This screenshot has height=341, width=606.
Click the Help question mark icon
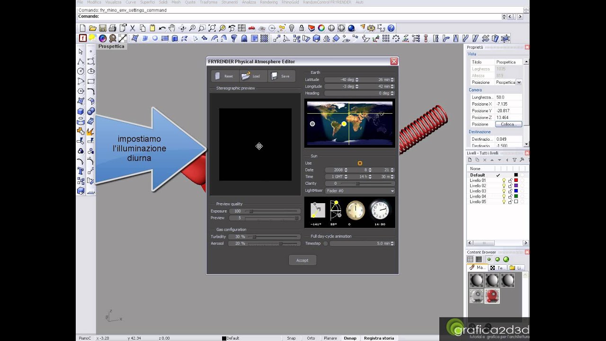(x=391, y=28)
